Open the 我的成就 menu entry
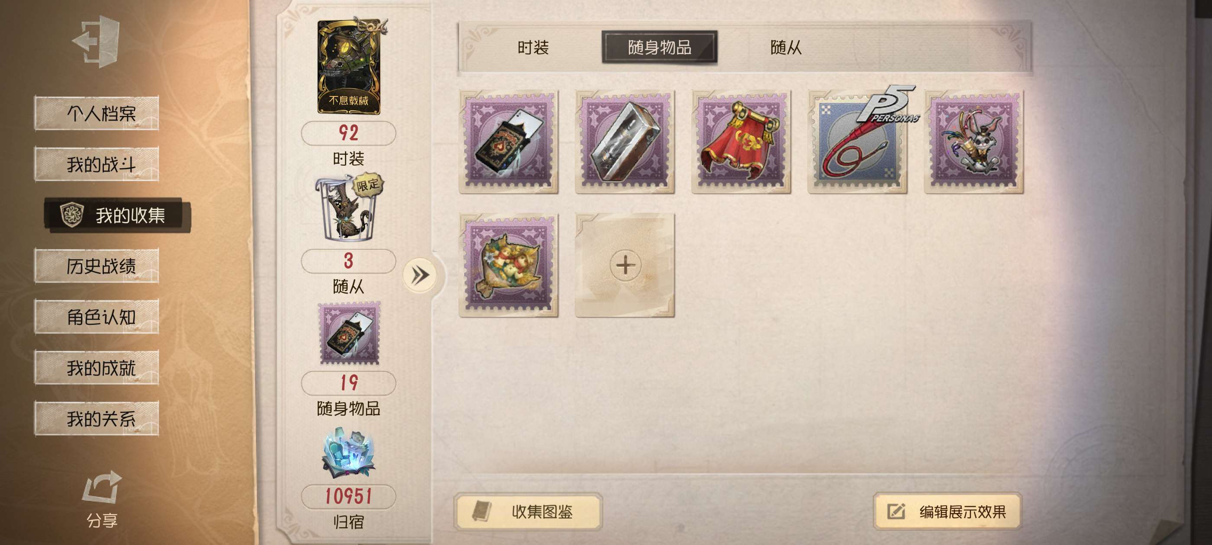This screenshot has height=545, width=1212. 97,368
